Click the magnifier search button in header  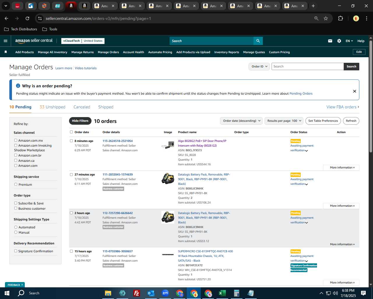point(258,41)
